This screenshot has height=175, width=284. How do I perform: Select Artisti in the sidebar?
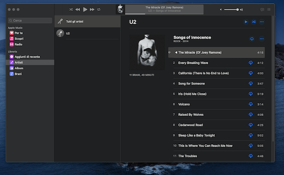[x=30, y=62]
